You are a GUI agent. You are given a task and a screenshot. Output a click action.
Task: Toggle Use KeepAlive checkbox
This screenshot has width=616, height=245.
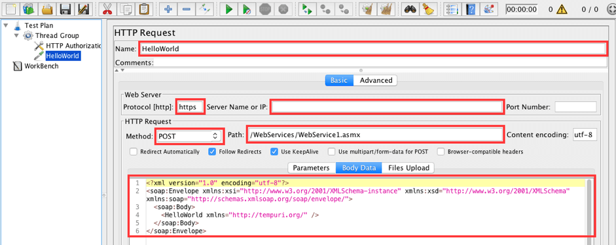[x=274, y=152]
